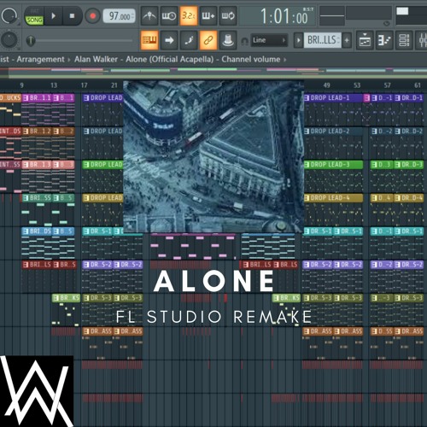
Task: Select the BRI..SS pattern clip
Action: coord(37,198)
